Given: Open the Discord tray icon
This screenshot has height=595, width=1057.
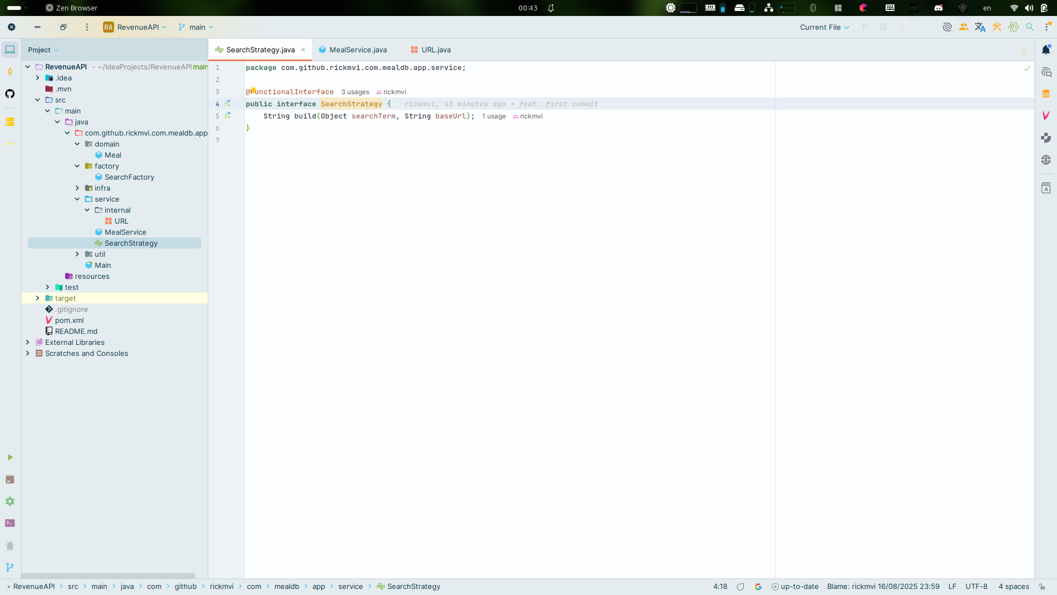Looking at the screenshot, I should point(939,8).
